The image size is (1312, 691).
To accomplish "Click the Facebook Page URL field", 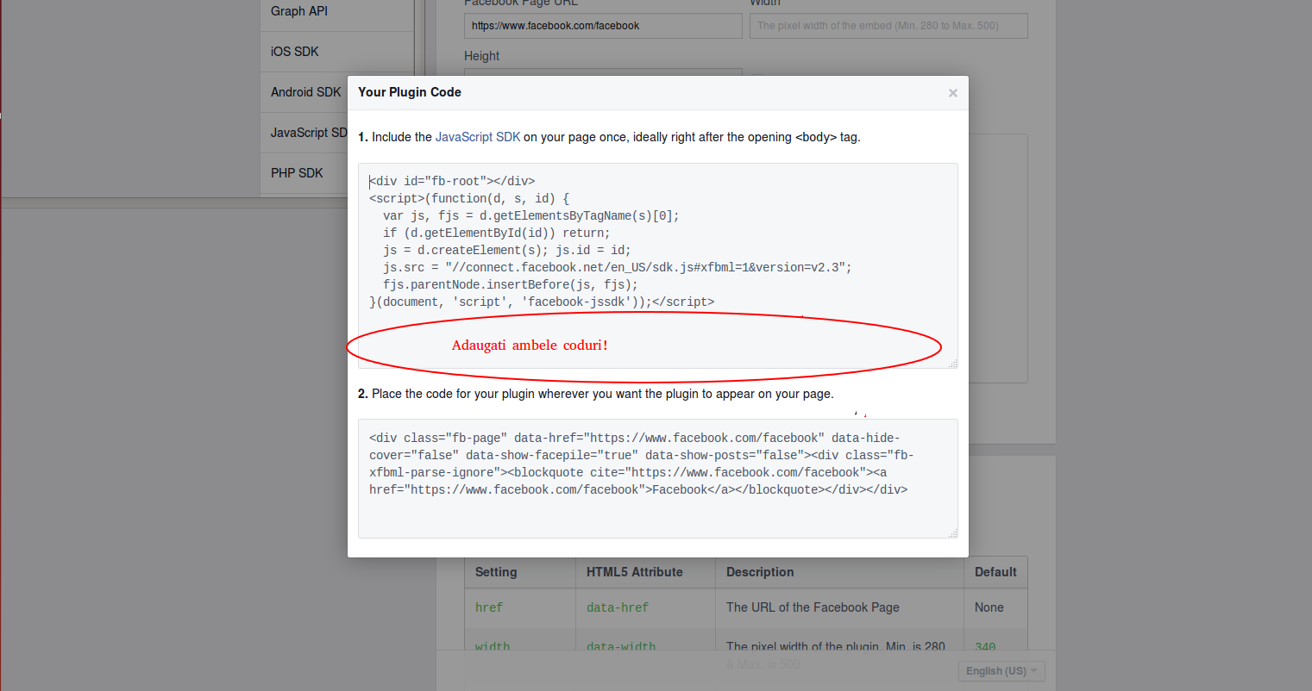I will pos(603,26).
